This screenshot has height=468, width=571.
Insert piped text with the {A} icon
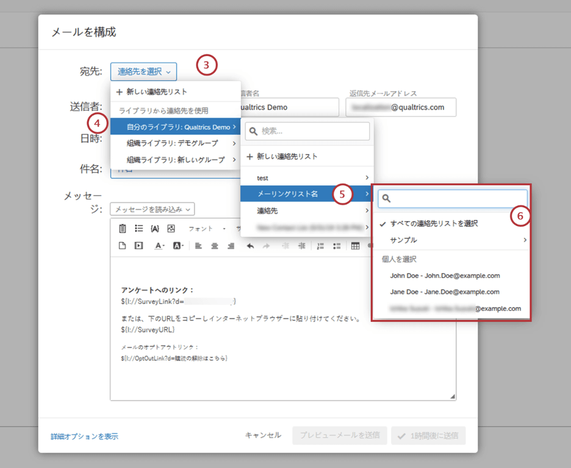click(x=155, y=229)
